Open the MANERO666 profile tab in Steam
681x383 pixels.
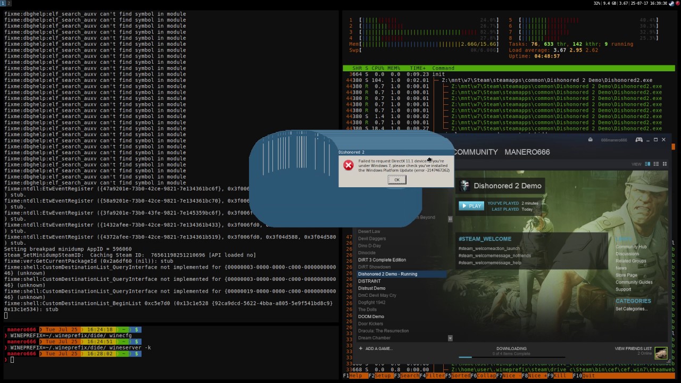[x=527, y=152]
